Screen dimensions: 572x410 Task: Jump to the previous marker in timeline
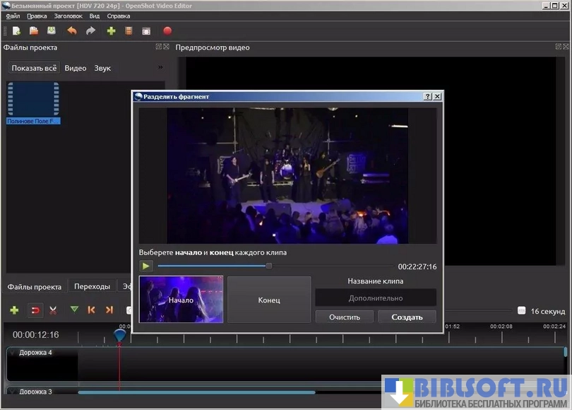tap(91, 310)
